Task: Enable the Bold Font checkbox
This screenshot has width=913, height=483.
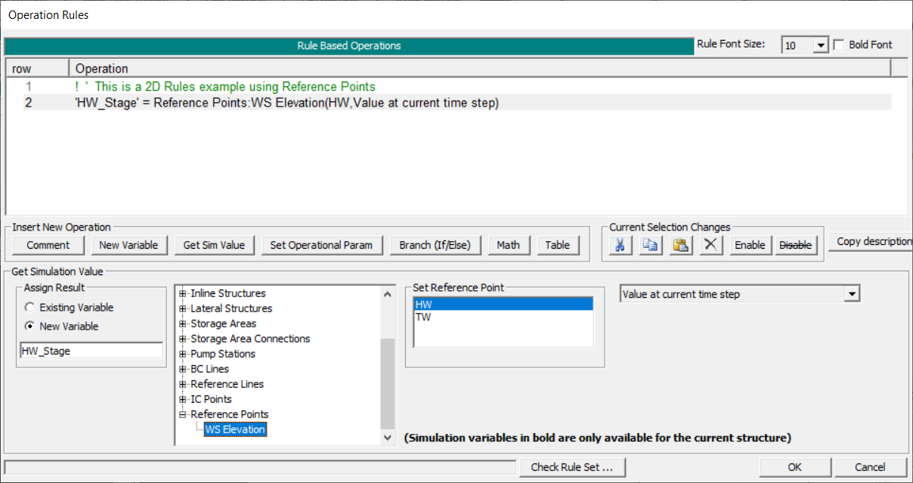Action: tap(838, 45)
